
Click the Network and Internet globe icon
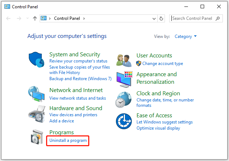(36, 94)
